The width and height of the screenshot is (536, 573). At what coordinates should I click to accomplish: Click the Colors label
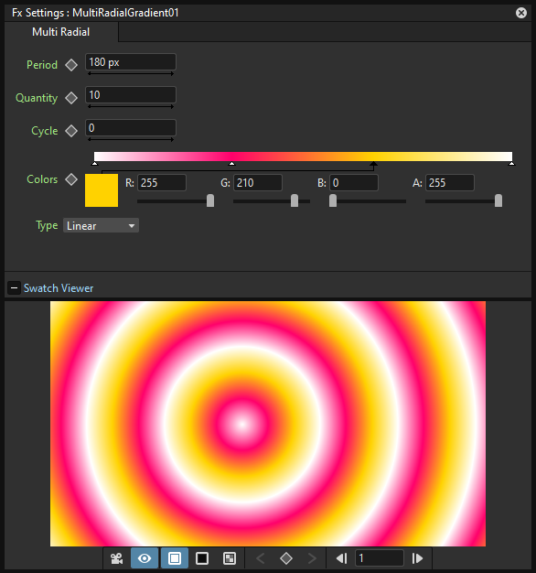tap(42, 179)
